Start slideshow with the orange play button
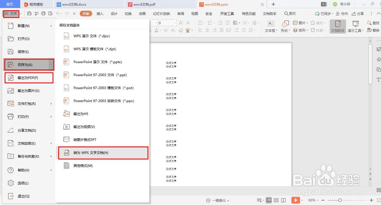The image size is (381, 205). [x=295, y=200]
